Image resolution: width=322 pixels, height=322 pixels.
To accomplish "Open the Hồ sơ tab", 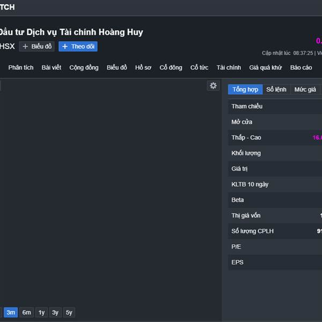I will tap(143, 68).
